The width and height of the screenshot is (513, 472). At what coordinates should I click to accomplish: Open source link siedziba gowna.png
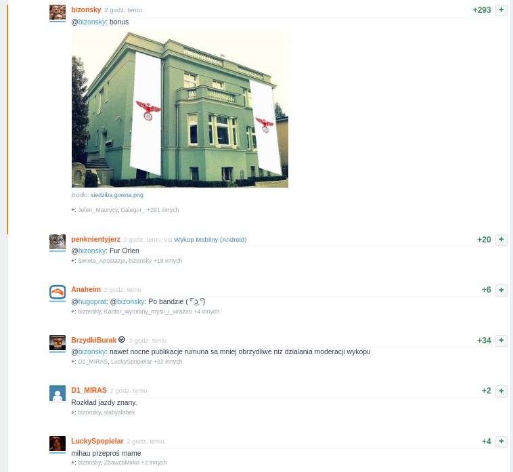coord(117,195)
